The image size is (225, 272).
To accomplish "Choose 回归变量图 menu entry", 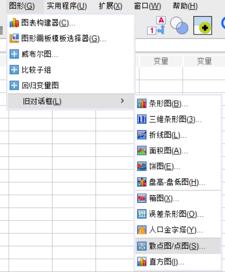I will [x=71, y=86].
